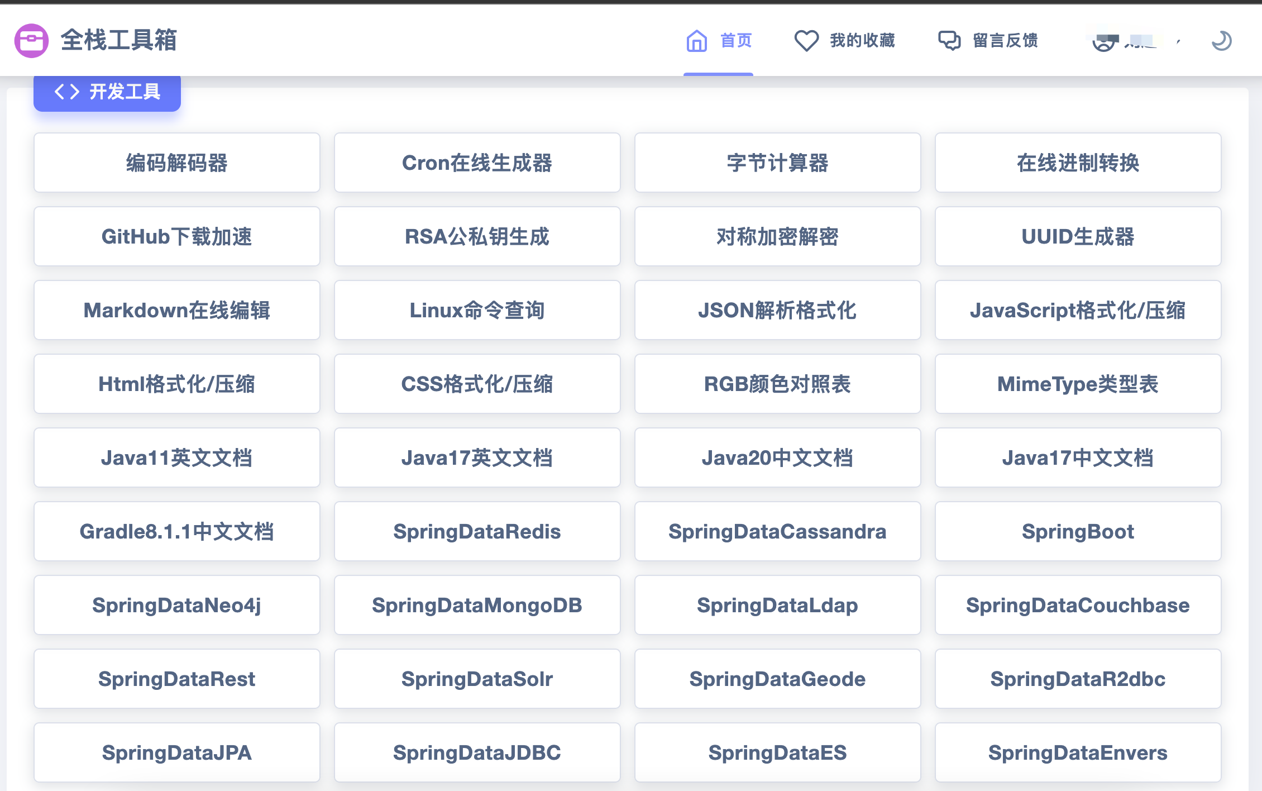
Task: Click the code brackets icon in 开发工具
Action: click(66, 92)
